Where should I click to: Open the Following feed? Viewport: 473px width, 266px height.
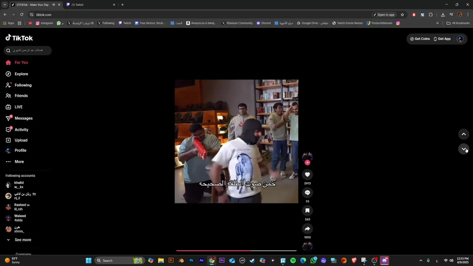tap(18, 85)
